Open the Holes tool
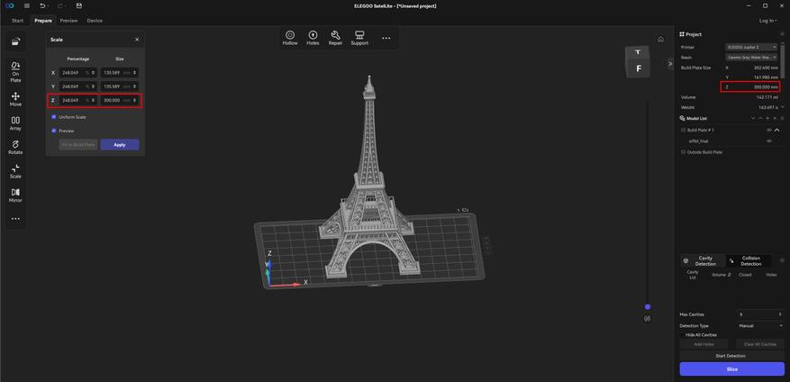 click(x=313, y=39)
